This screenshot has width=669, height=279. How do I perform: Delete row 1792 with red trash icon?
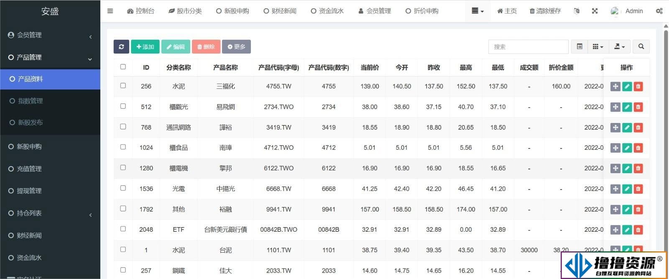[x=638, y=210]
